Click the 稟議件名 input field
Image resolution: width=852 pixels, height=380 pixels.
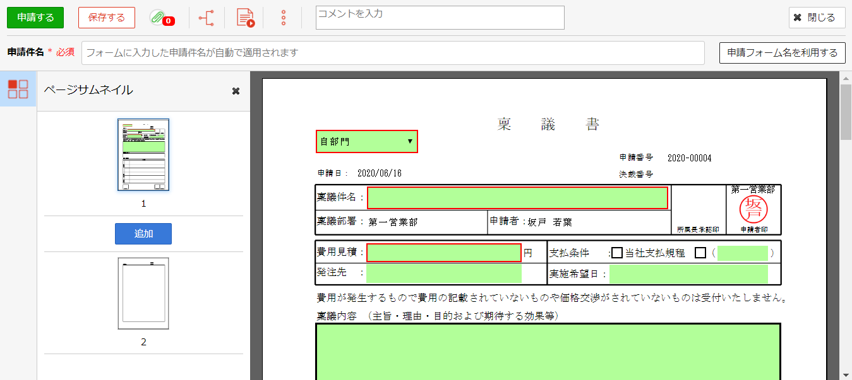[517, 198]
